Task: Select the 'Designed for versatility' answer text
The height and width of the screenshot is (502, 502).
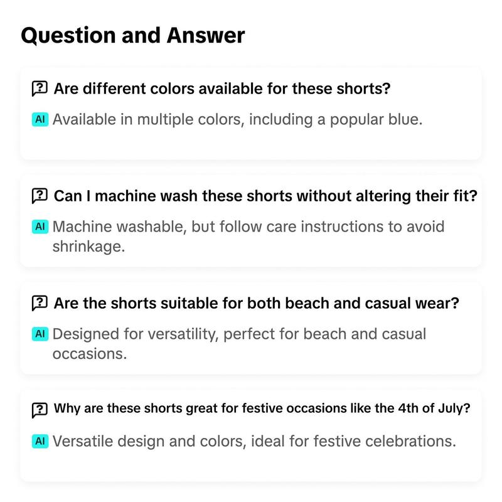Action: [239, 344]
